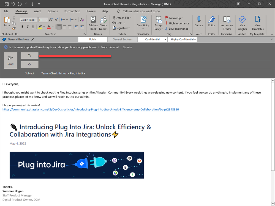275x206 pixels.
Task: Choose a font color from the swatch
Action: [49, 27]
